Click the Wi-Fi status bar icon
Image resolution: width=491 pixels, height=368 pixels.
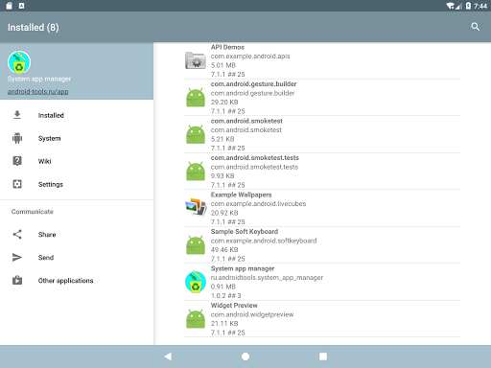click(451, 6)
